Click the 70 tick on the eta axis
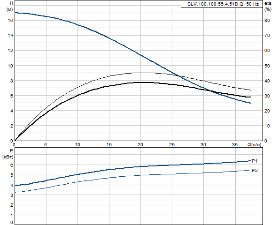Viewport: 278px width, 225px height. [x=267, y=36]
